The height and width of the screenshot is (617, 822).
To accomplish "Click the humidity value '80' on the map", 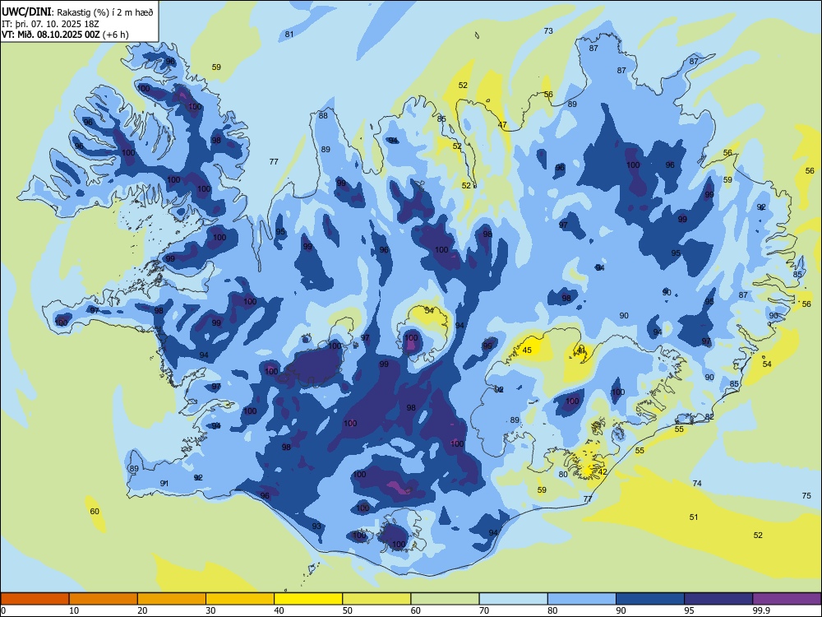I will click(563, 474).
